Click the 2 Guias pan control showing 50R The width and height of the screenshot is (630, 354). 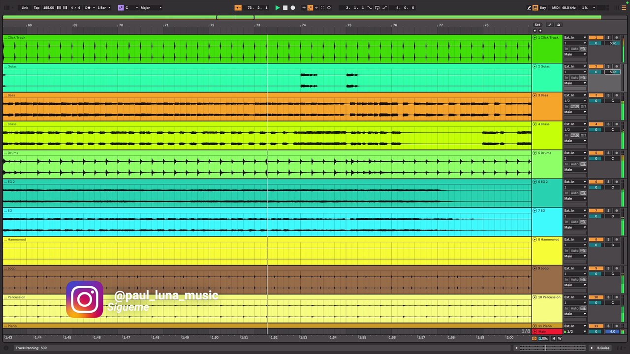click(x=612, y=72)
